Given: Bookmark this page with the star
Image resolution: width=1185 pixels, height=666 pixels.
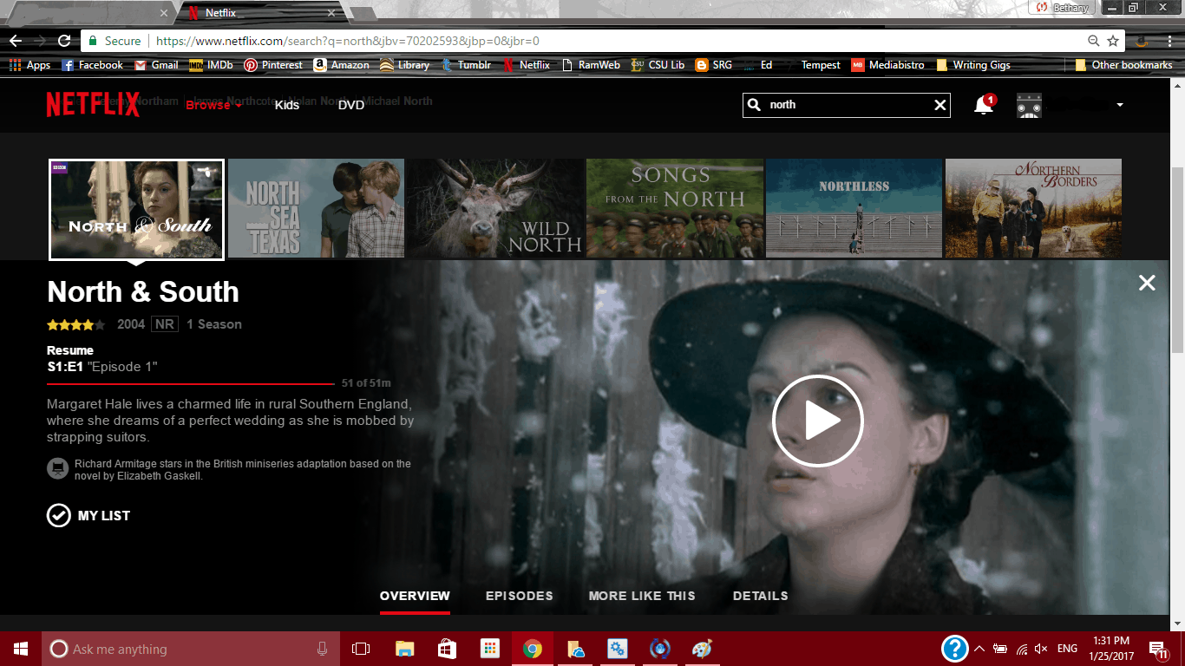Looking at the screenshot, I should point(1113,41).
